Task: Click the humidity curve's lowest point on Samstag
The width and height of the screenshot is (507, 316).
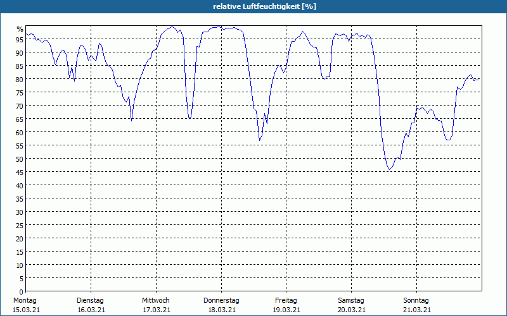Action: point(390,169)
